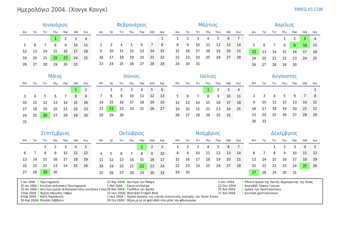340x241 pixels.
Task: Select legend entry Πρωτοχρονιά
Action: (x=49, y=182)
